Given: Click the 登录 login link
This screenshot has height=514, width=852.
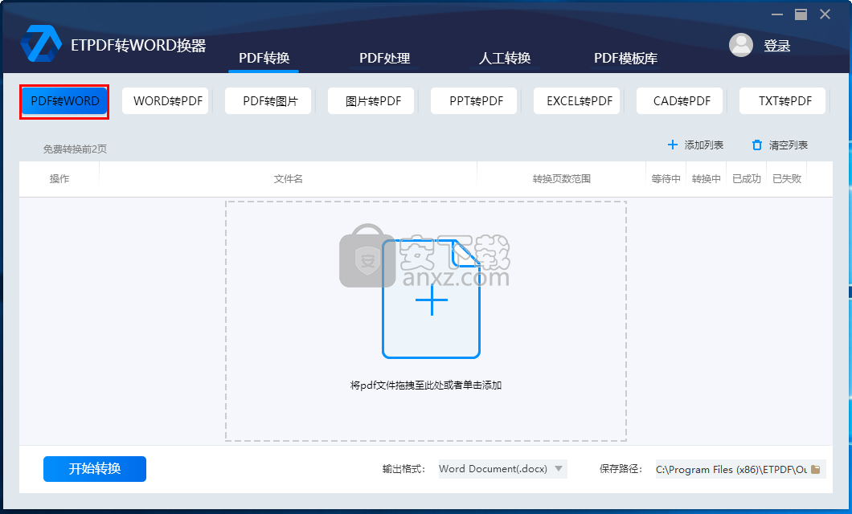Looking at the screenshot, I should 776,46.
